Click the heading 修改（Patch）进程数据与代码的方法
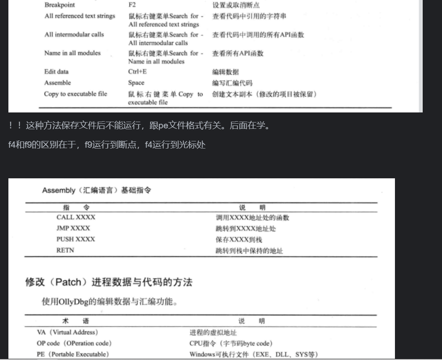 (109, 282)
